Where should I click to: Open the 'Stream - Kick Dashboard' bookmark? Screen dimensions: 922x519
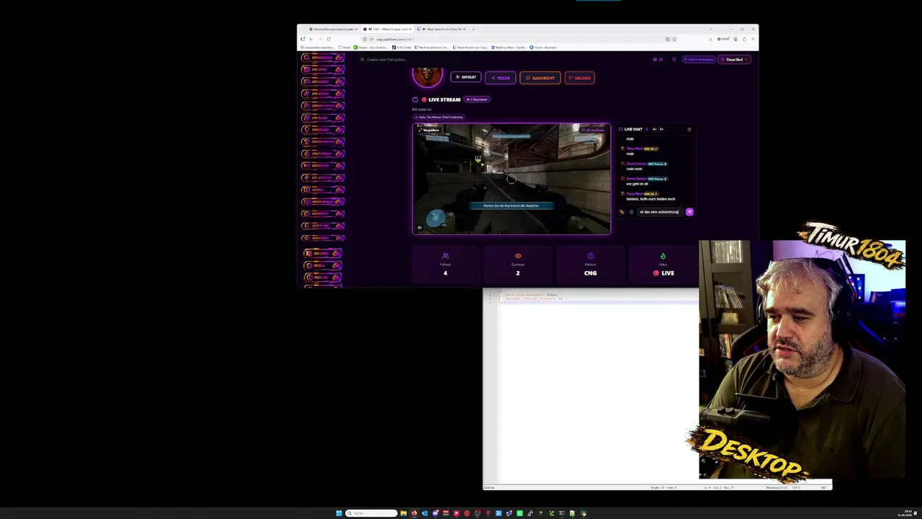coord(371,48)
